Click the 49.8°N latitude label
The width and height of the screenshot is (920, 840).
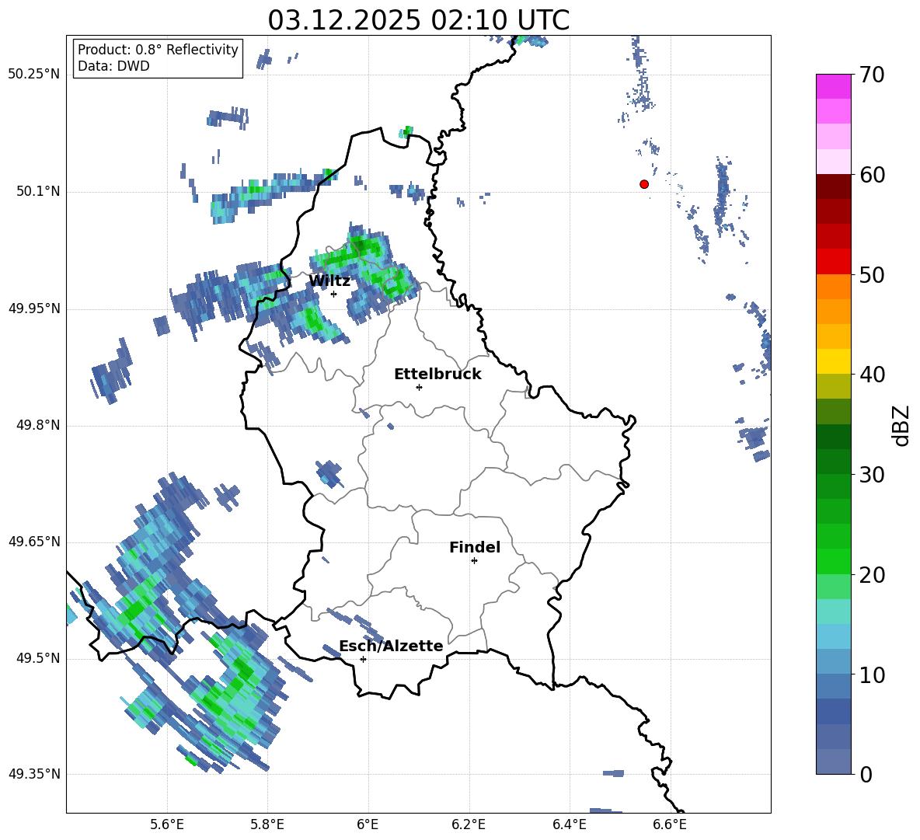(x=37, y=425)
